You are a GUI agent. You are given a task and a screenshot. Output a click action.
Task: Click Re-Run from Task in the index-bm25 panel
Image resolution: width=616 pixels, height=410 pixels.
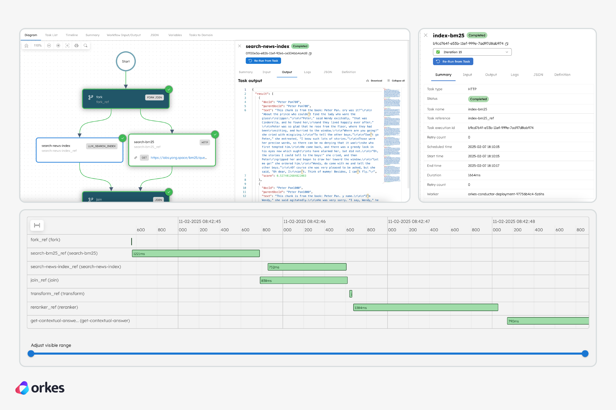[x=453, y=62]
